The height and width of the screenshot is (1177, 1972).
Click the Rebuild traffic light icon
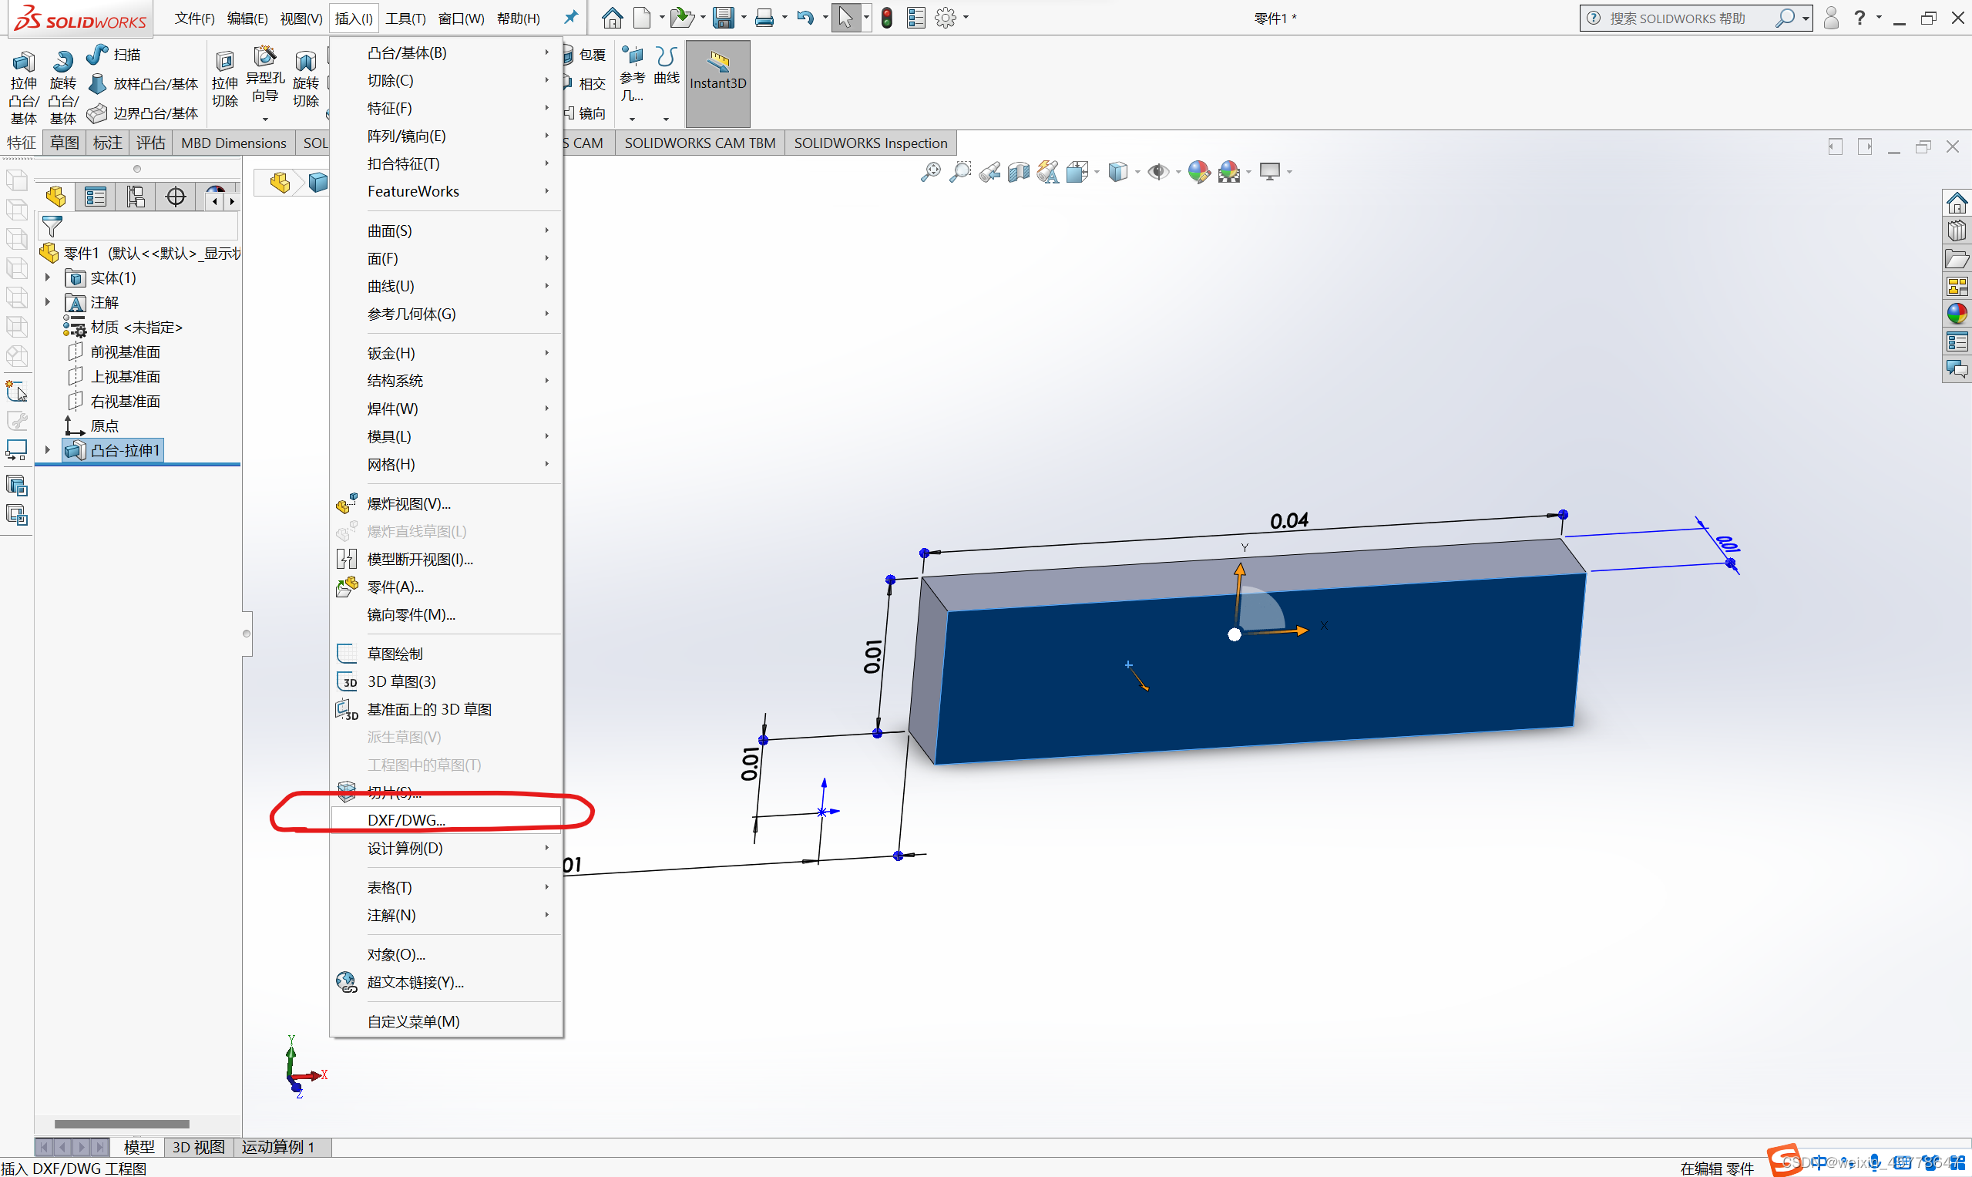click(886, 18)
